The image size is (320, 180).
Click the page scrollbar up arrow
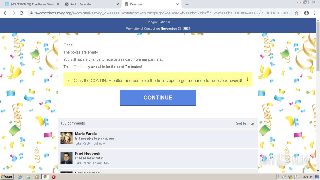point(318,20)
